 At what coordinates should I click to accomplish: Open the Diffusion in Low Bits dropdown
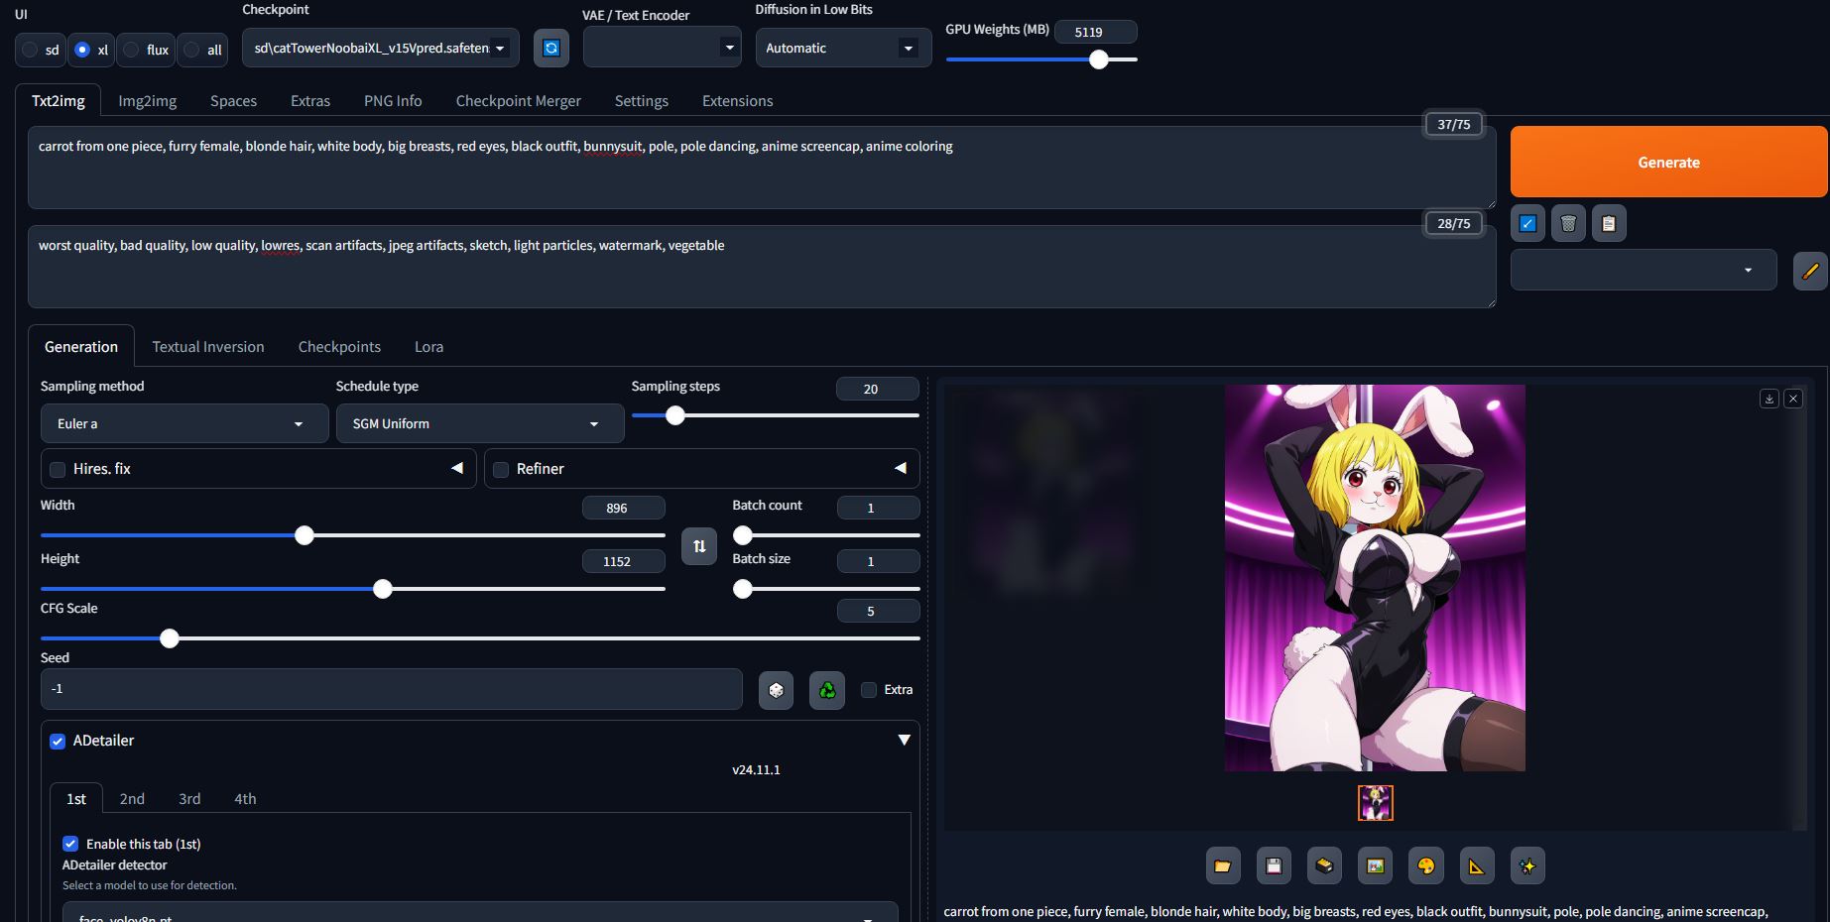point(843,48)
